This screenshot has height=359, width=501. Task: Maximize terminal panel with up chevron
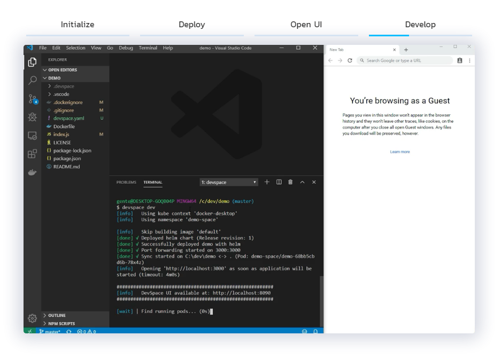click(302, 182)
